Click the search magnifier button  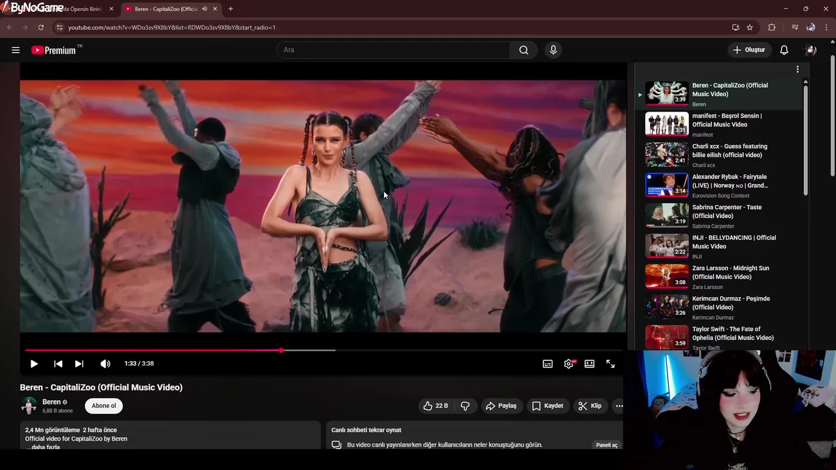pyautogui.click(x=524, y=50)
